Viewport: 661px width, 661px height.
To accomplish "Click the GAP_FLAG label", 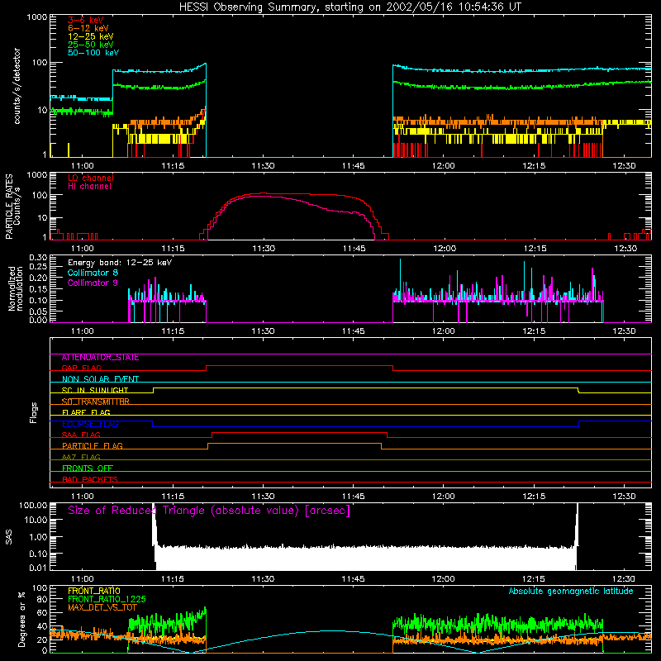I will point(81,369).
